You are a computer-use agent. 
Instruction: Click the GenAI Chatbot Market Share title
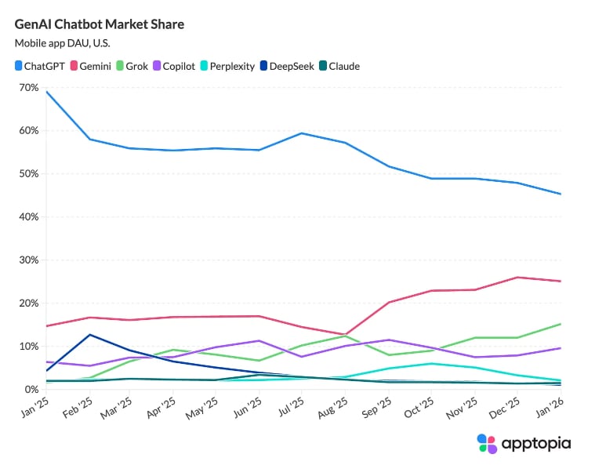(x=100, y=24)
